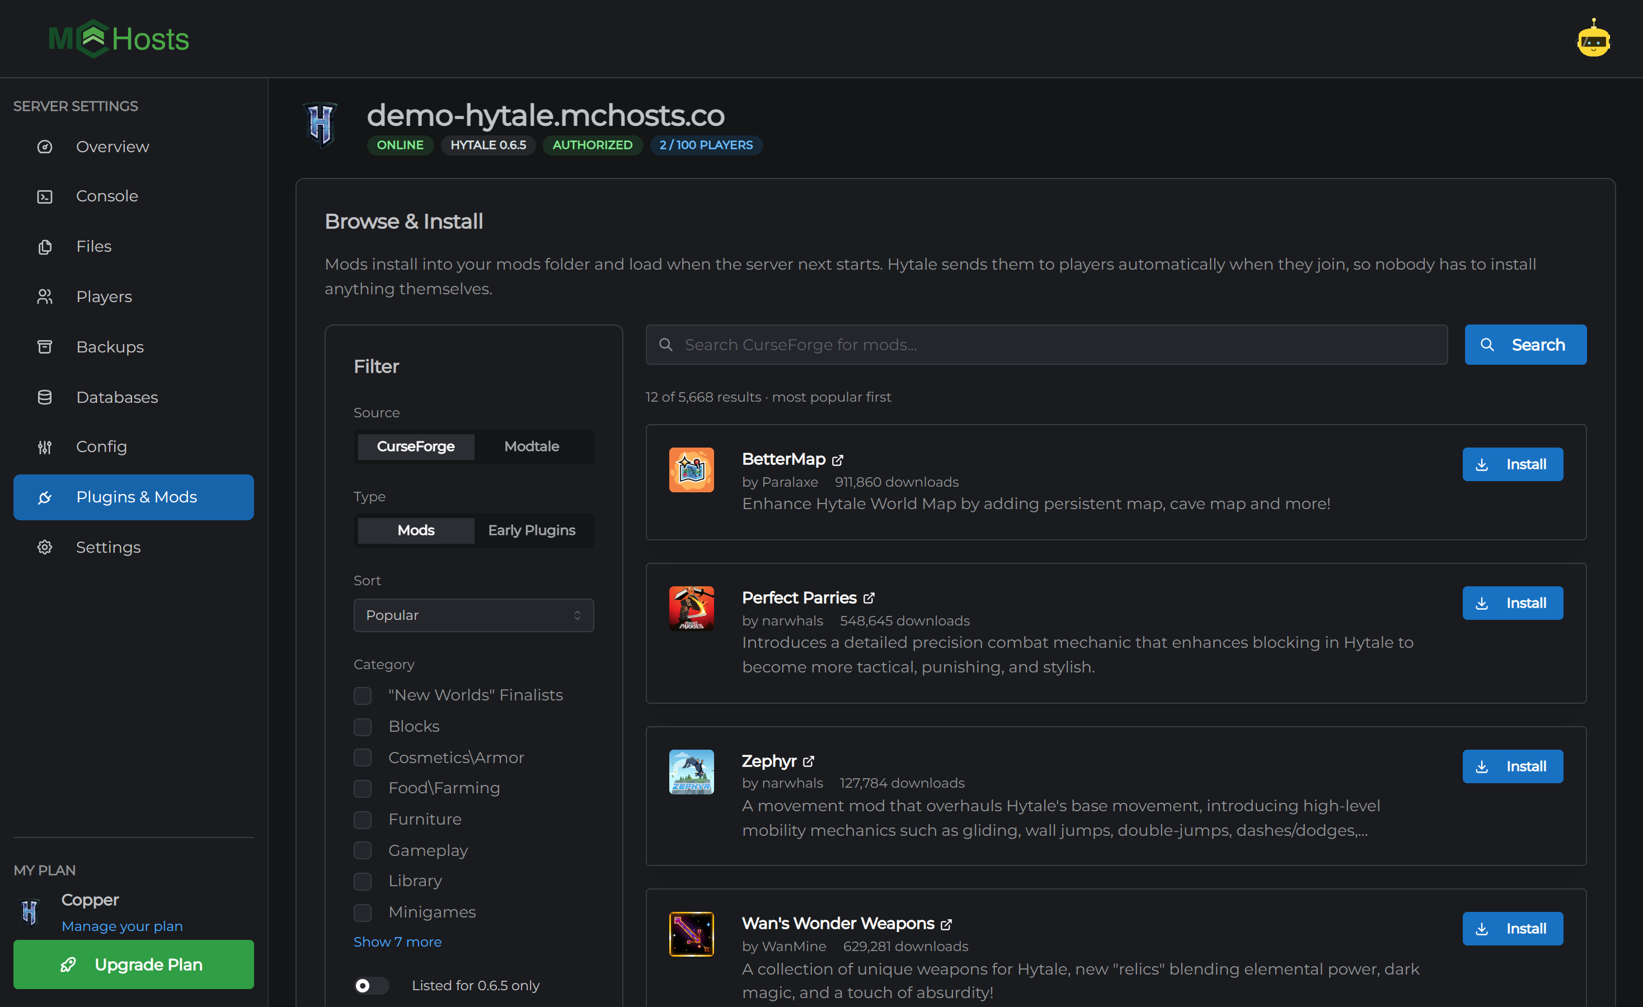
Task: Switch source to Modtale
Action: pyautogui.click(x=532, y=446)
